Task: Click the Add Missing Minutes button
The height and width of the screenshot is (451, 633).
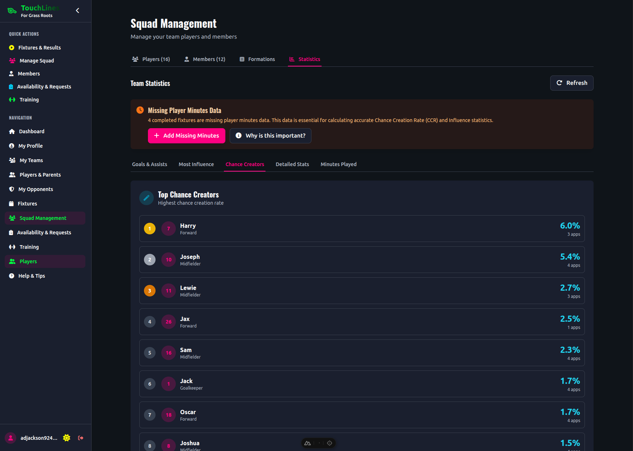Action: pyautogui.click(x=186, y=136)
